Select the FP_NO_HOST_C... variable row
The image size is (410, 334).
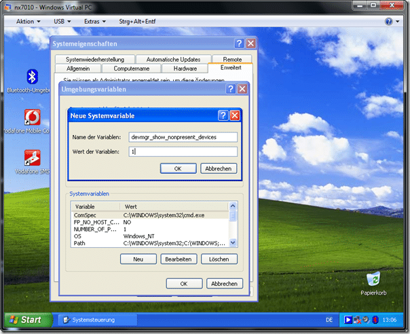tap(150, 222)
